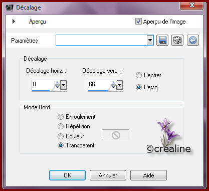Click the randomize parameters dice icon
The image size is (209, 191).
click(x=177, y=40)
